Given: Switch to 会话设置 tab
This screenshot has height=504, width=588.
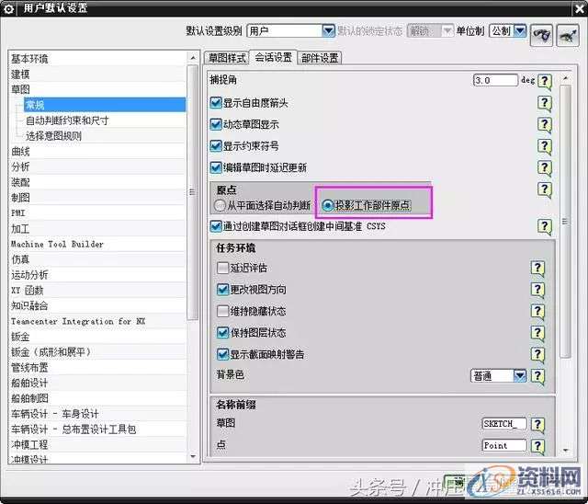Looking at the screenshot, I should [274, 57].
